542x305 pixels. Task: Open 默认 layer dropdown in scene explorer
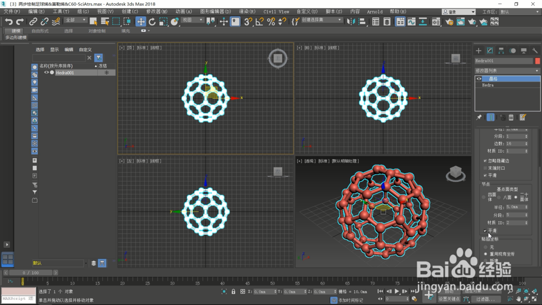[x=60, y=263]
